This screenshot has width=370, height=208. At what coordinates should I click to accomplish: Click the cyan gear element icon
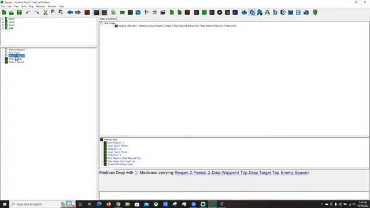click(138, 12)
